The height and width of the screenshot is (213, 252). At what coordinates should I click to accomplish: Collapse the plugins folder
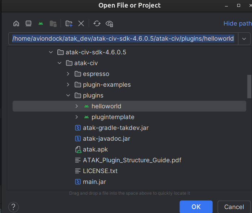[x=68, y=95]
